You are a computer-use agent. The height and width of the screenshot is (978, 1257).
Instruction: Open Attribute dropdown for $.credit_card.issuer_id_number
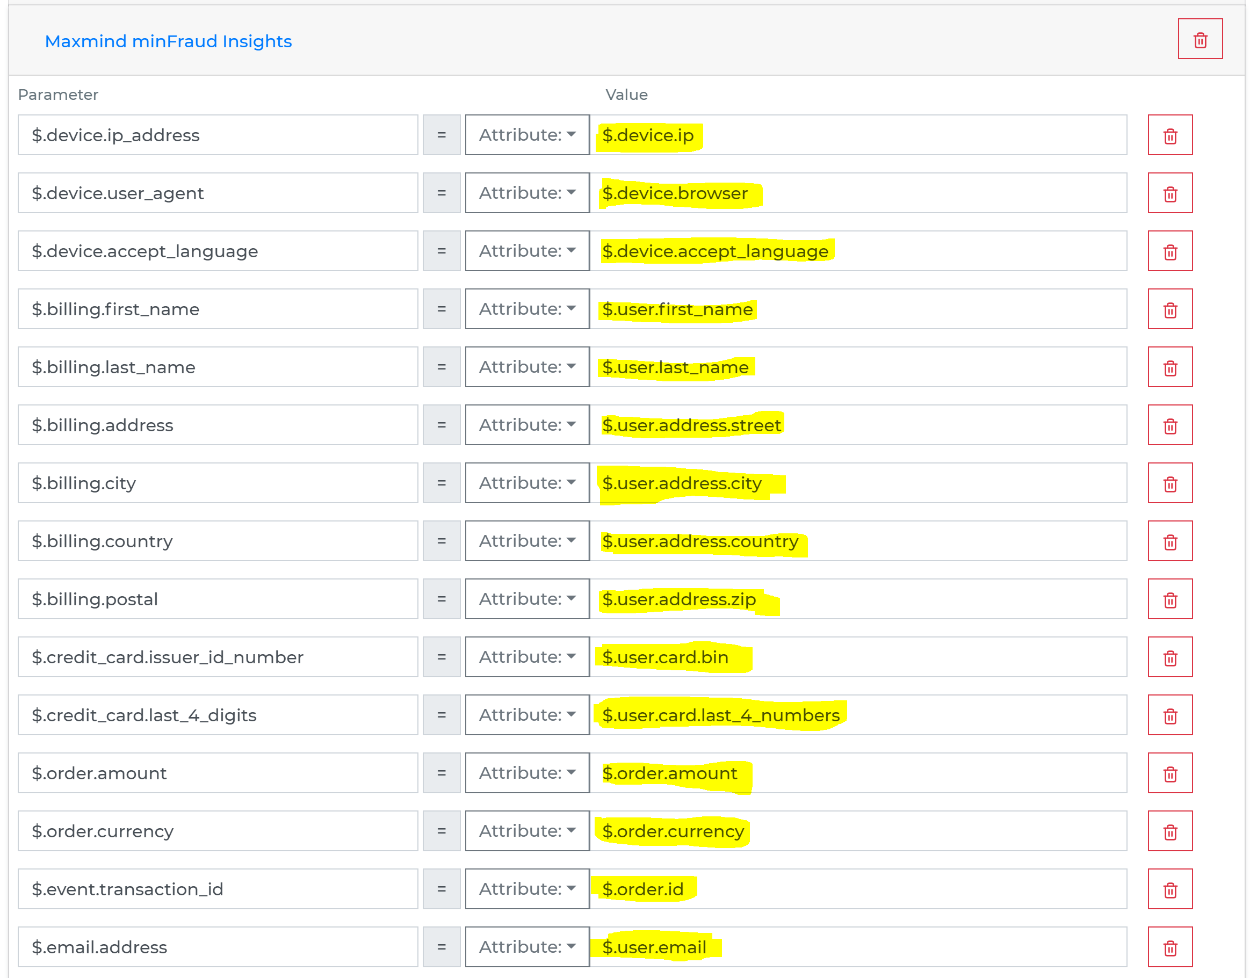click(x=527, y=657)
